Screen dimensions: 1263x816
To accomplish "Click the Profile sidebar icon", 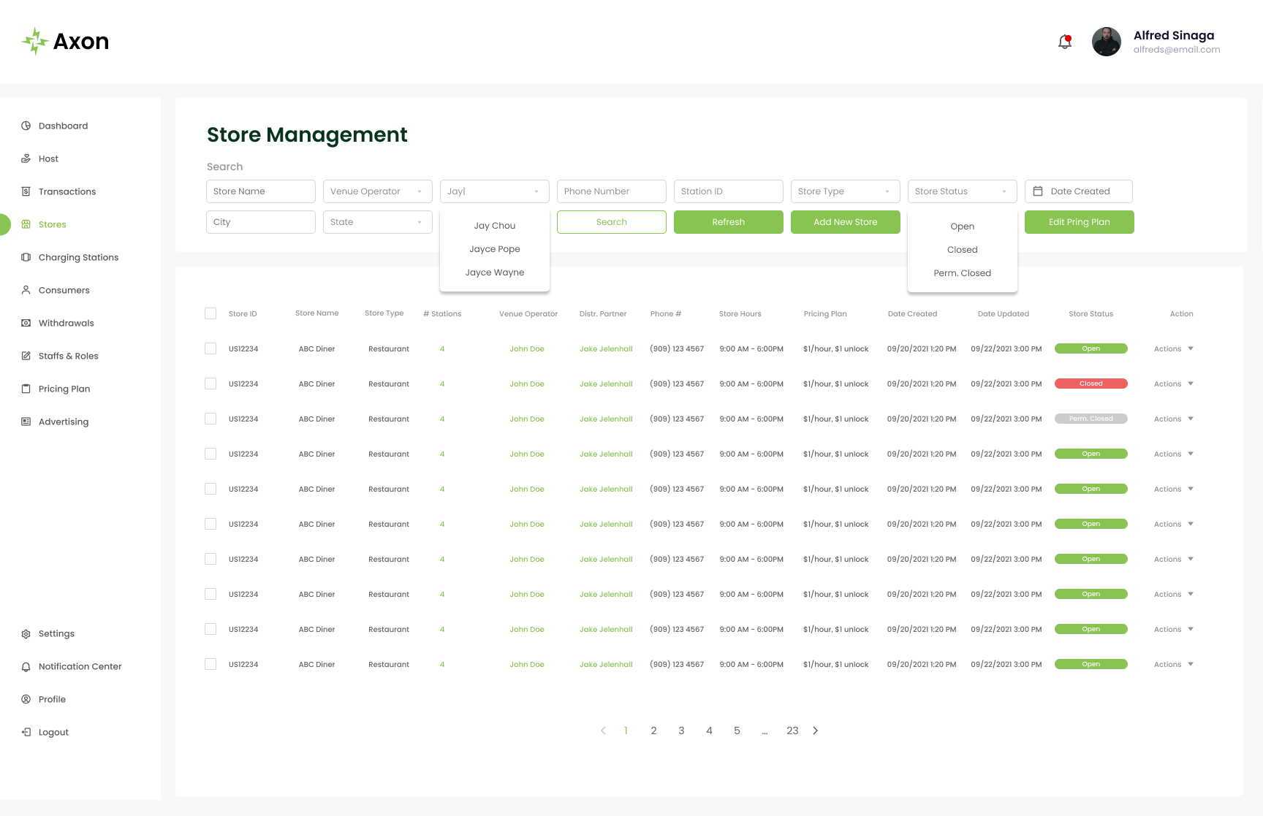I will pyautogui.click(x=26, y=699).
